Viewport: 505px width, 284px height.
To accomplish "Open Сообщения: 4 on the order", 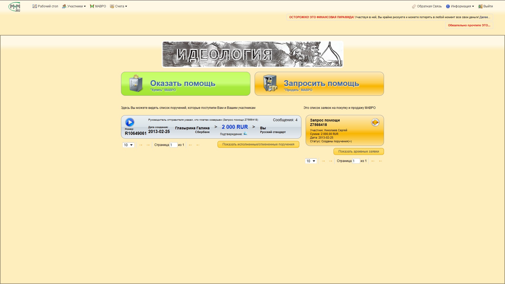I will click(x=285, y=120).
